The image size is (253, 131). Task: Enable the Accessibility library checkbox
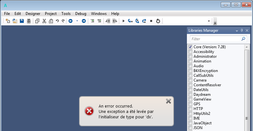point(190,52)
